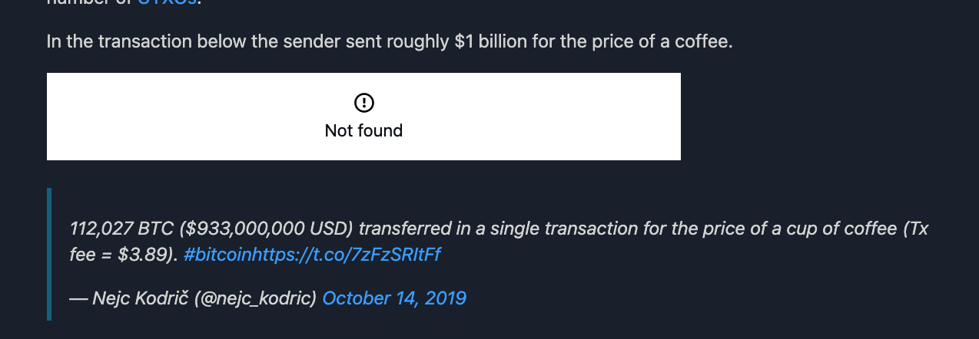Click the exclamation alert icon above Not found

tap(363, 103)
